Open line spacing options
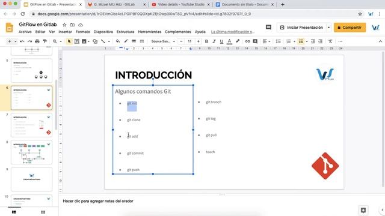 (278, 41)
